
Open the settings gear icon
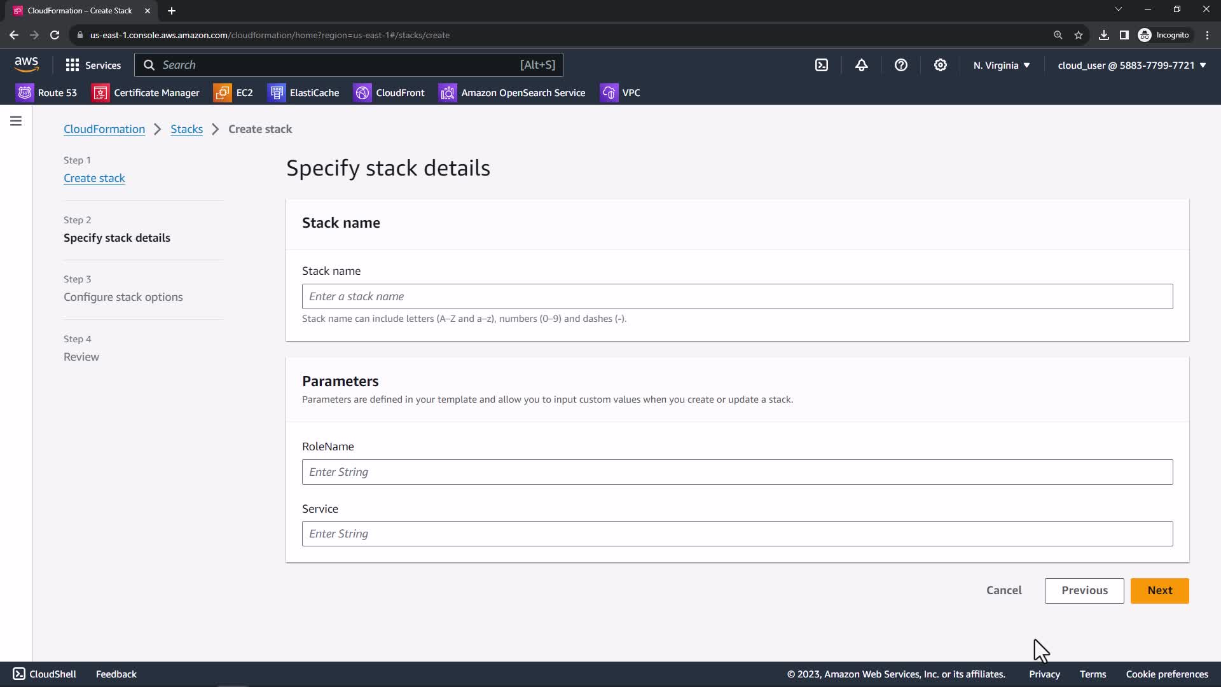940,65
